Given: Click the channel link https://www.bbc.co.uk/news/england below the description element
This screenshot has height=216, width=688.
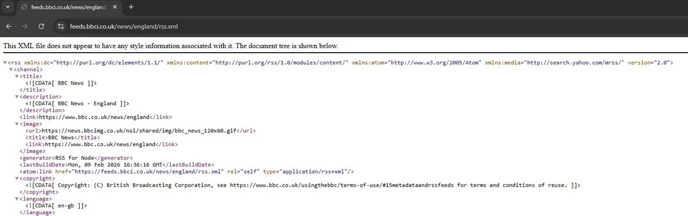Looking at the screenshot, I should [x=96, y=117].
